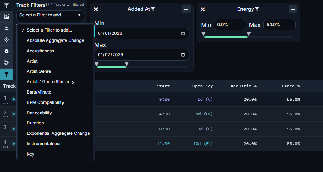Sort by the Acoustic % column header

[243, 86]
